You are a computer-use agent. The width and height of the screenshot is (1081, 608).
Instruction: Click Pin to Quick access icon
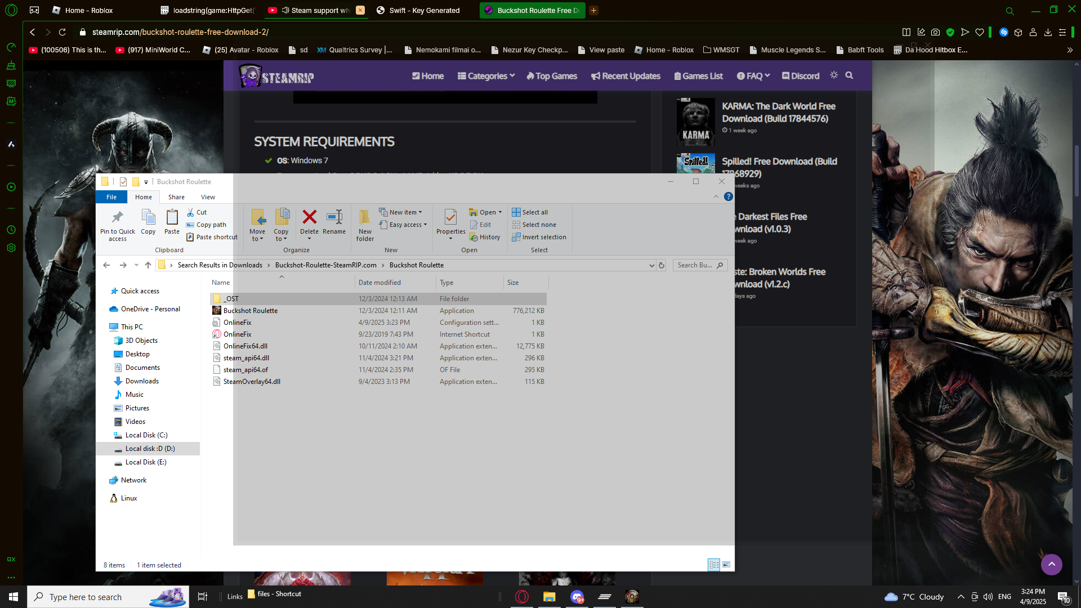tap(117, 217)
